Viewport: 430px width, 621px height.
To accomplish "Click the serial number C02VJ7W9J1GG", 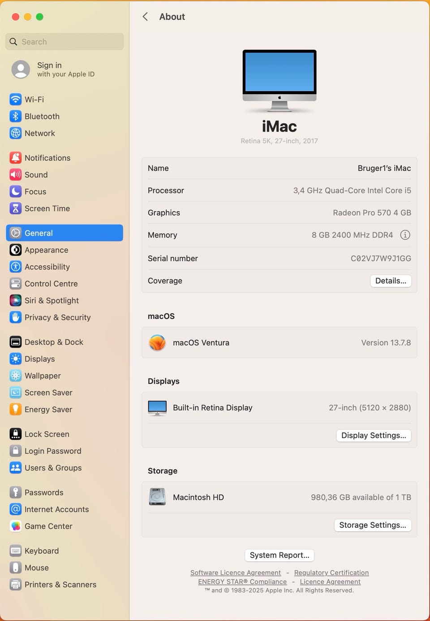I will [381, 258].
